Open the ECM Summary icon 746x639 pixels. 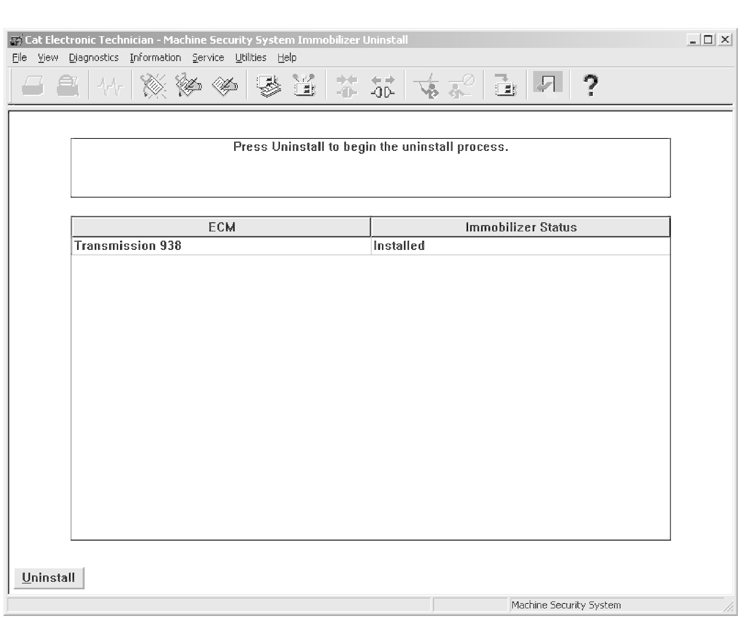coord(269,86)
